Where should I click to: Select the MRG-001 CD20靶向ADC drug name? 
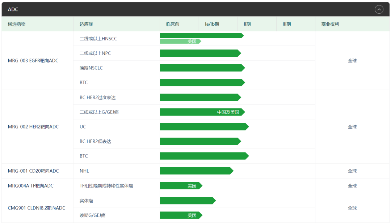(33, 171)
